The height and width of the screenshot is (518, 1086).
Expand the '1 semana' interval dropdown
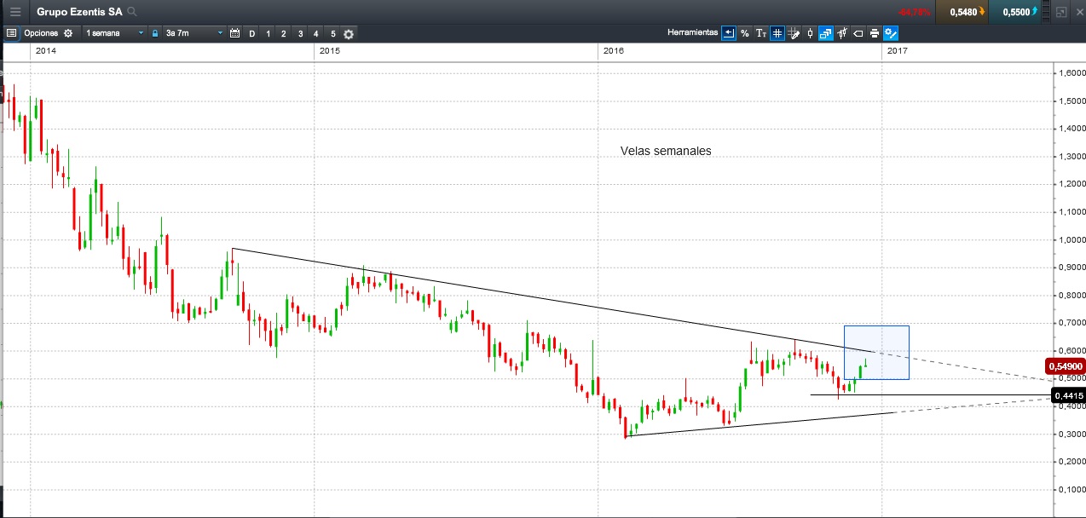115,33
